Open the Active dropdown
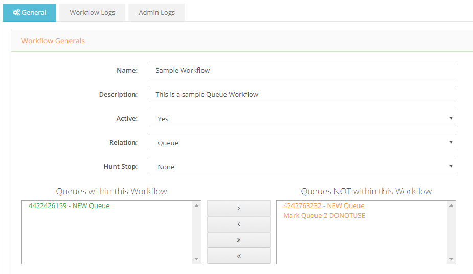The height and width of the screenshot is (274, 473). (302, 118)
